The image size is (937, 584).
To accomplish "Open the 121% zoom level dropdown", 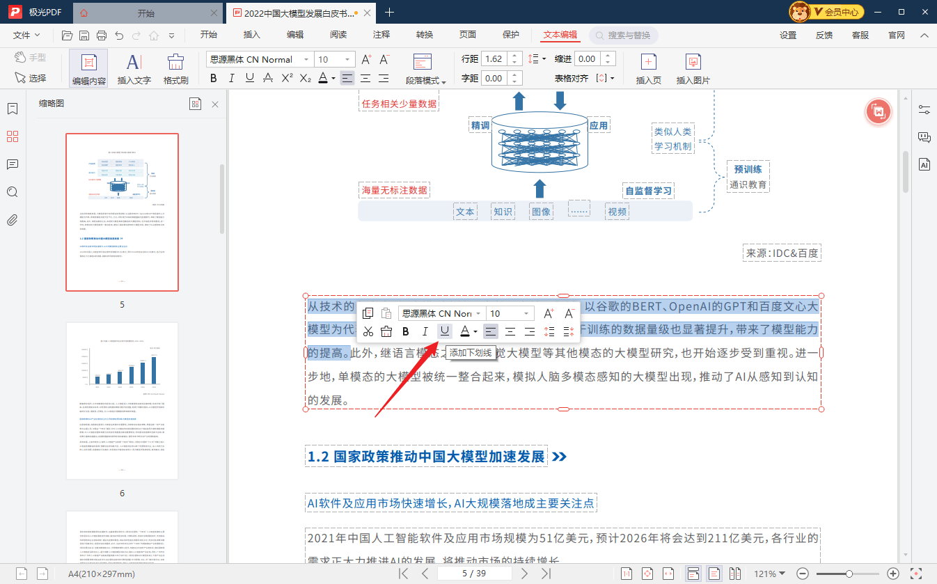I will pyautogui.click(x=769, y=574).
